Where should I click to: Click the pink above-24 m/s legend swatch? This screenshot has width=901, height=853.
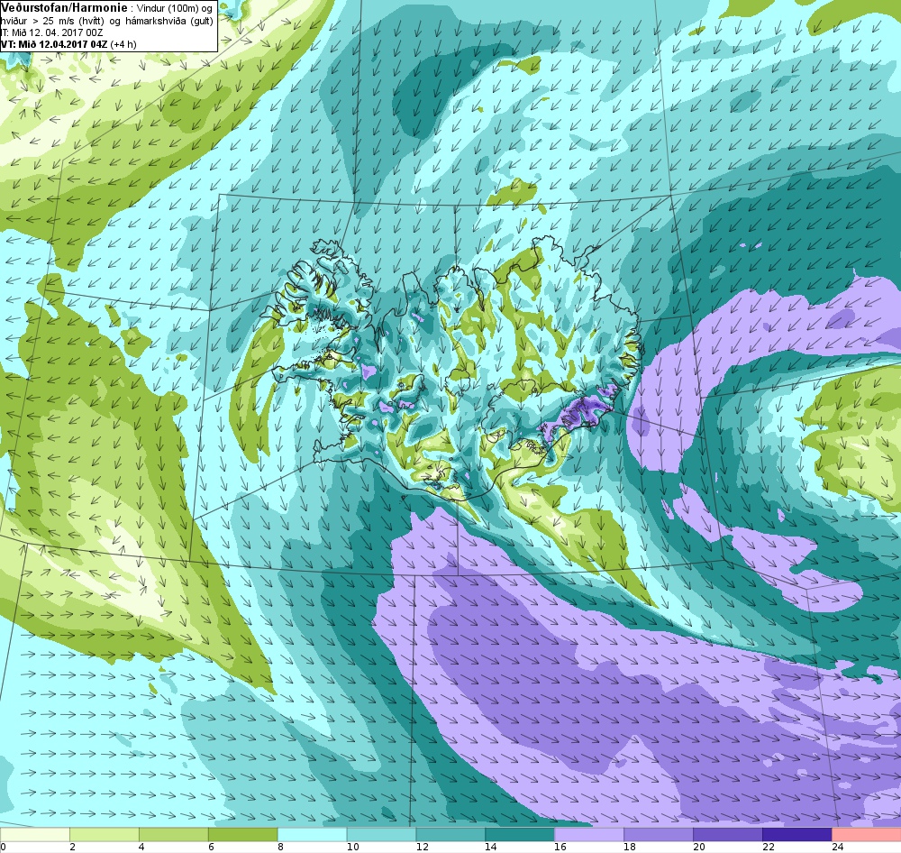[x=866, y=835]
